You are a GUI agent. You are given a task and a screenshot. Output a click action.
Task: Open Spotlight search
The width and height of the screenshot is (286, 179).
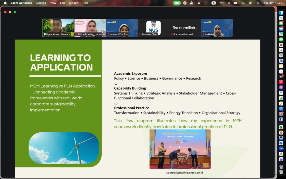[243, 3]
